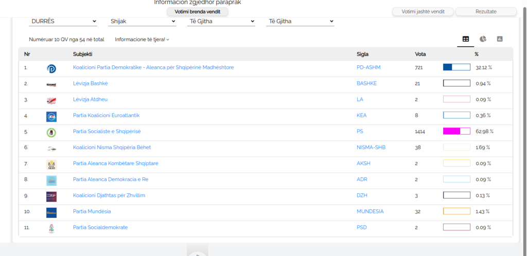Select the Votimi brenda vendit tab
Viewport: 527px width, 256px height.
(197, 11)
